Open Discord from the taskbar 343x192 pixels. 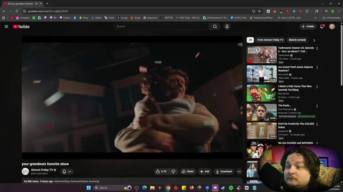point(215,188)
